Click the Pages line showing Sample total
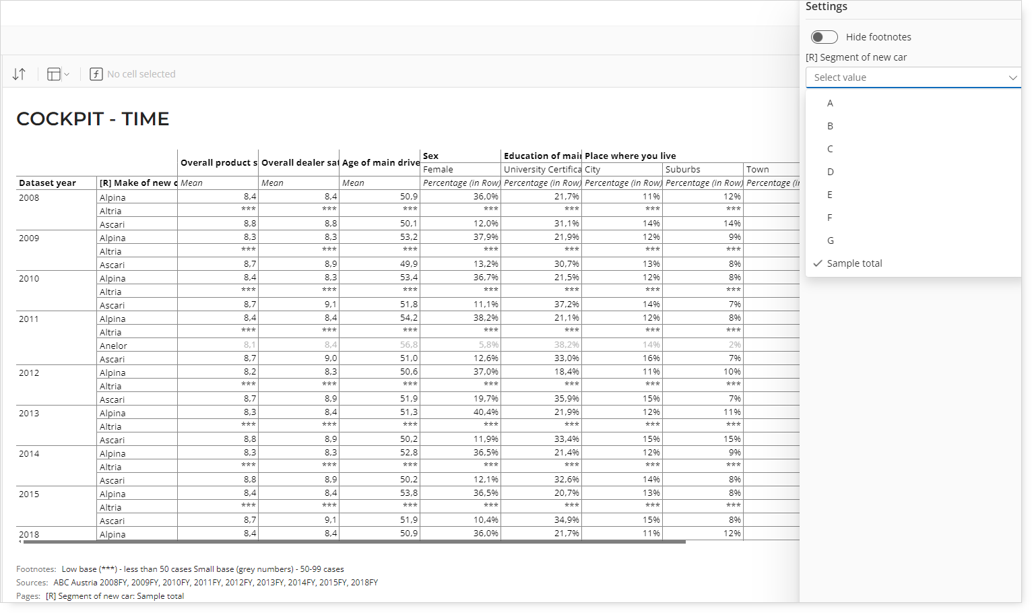Image resolution: width=1032 pixels, height=613 pixels. (100, 596)
